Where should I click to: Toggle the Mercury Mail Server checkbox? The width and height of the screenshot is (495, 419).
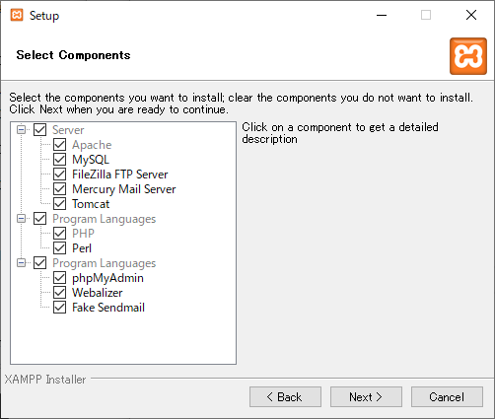coord(59,189)
